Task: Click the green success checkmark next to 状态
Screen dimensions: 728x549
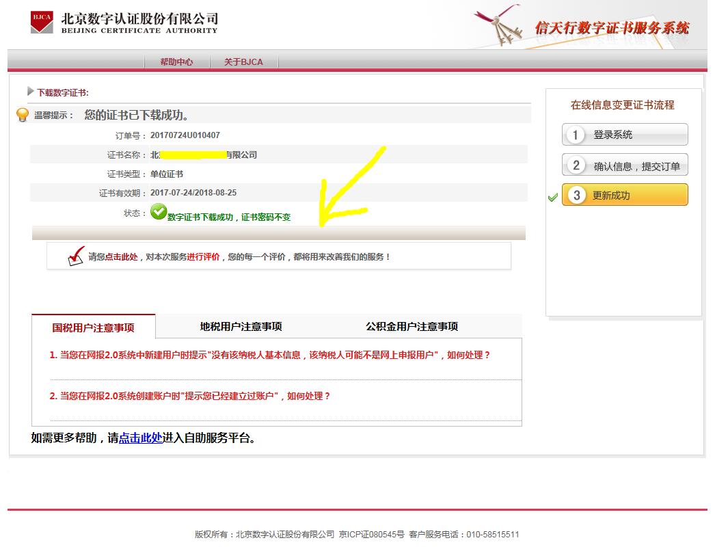Action: point(159,213)
